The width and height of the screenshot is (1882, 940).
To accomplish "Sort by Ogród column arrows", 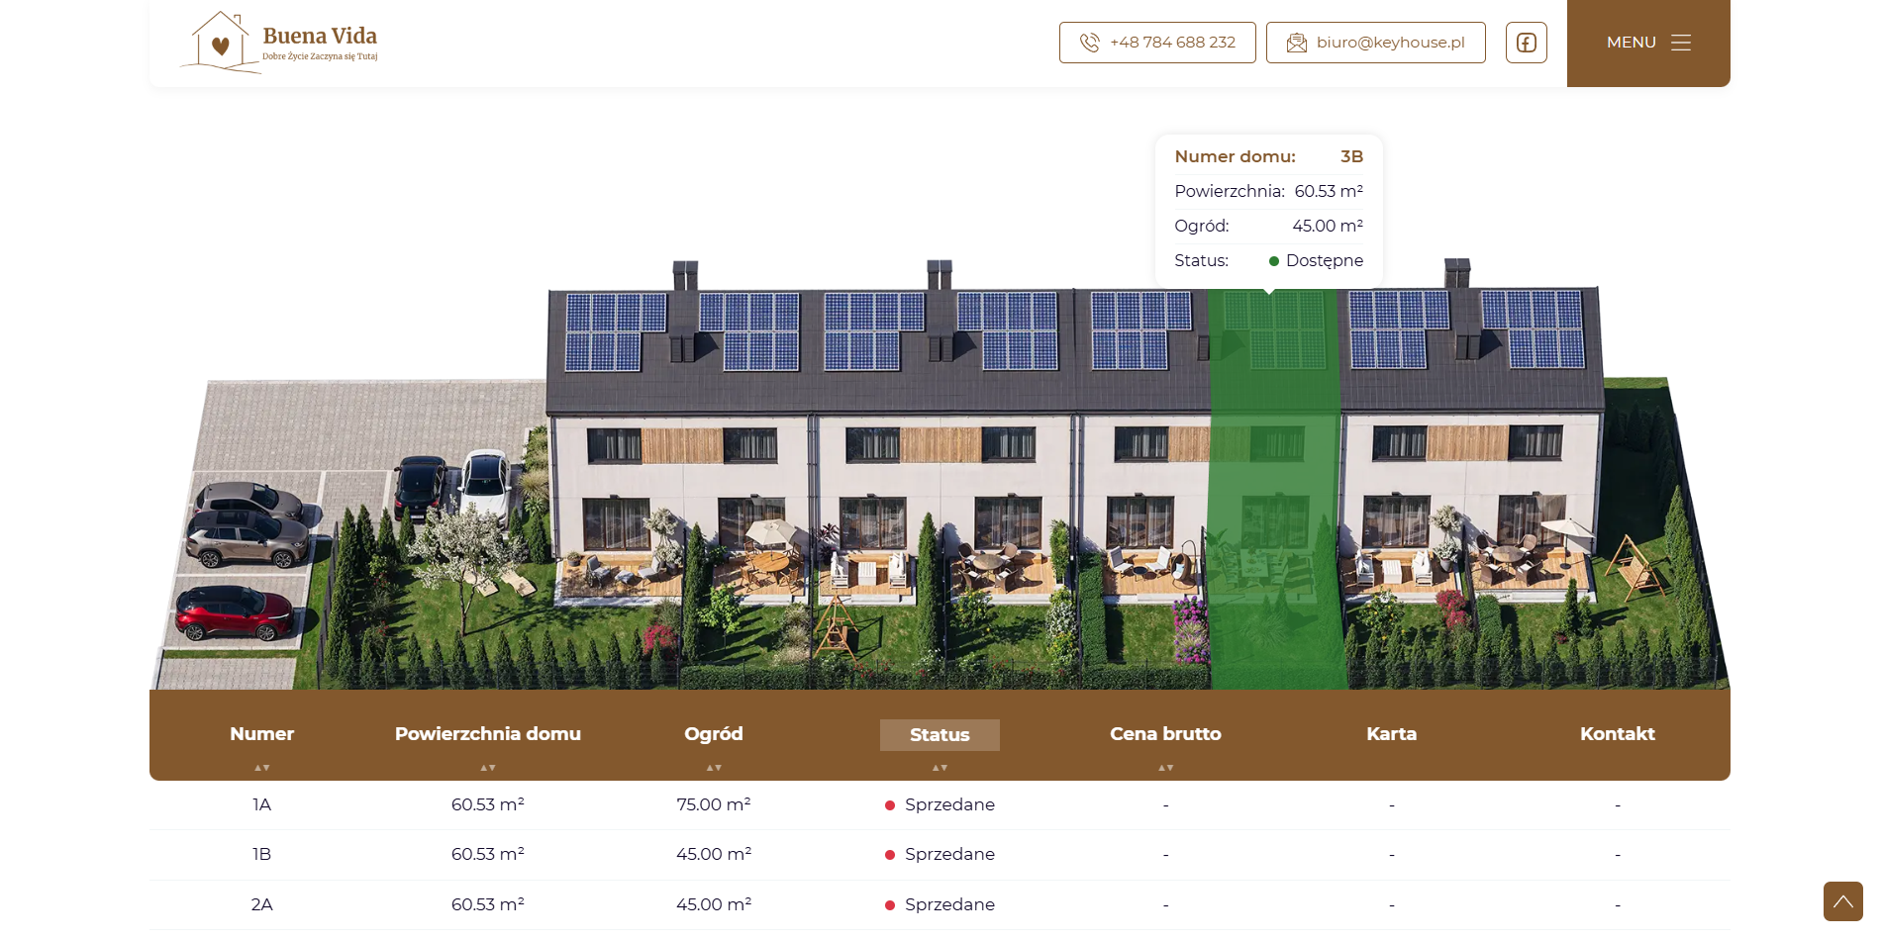I will [x=714, y=768].
